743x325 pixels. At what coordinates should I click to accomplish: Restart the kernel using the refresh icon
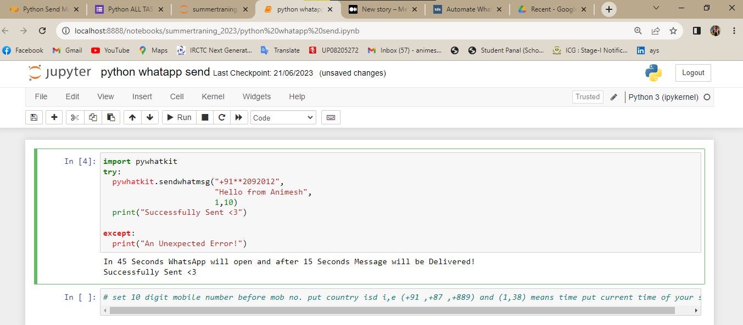click(221, 117)
